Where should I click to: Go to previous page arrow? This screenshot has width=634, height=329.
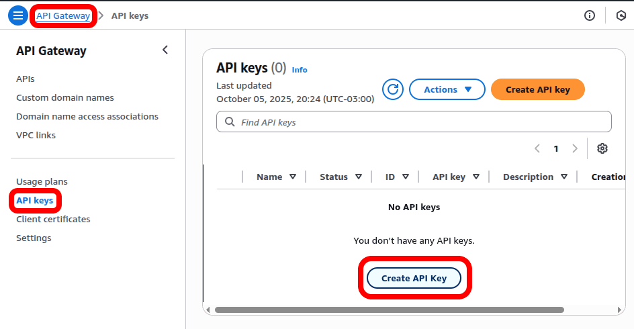tap(537, 148)
